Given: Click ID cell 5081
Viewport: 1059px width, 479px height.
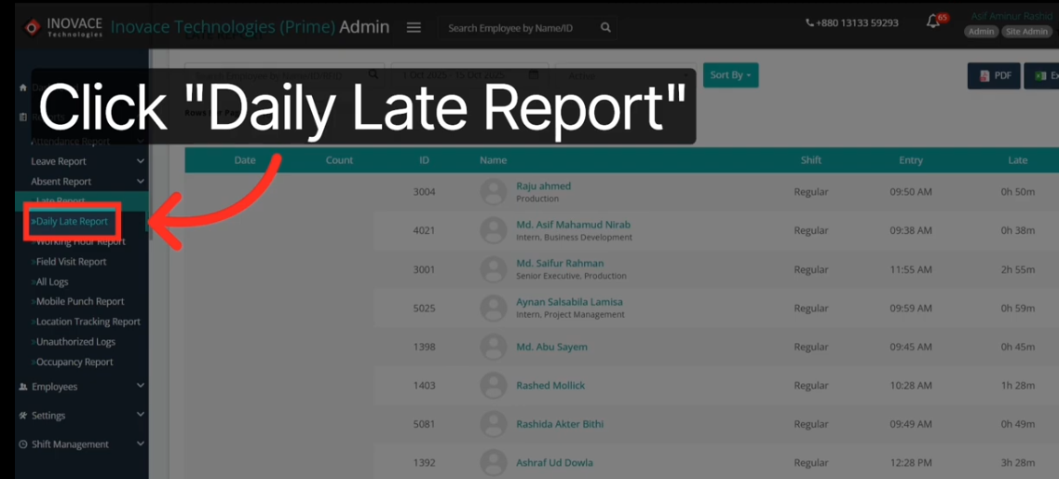Looking at the screenshot, I should coord(424,424).
